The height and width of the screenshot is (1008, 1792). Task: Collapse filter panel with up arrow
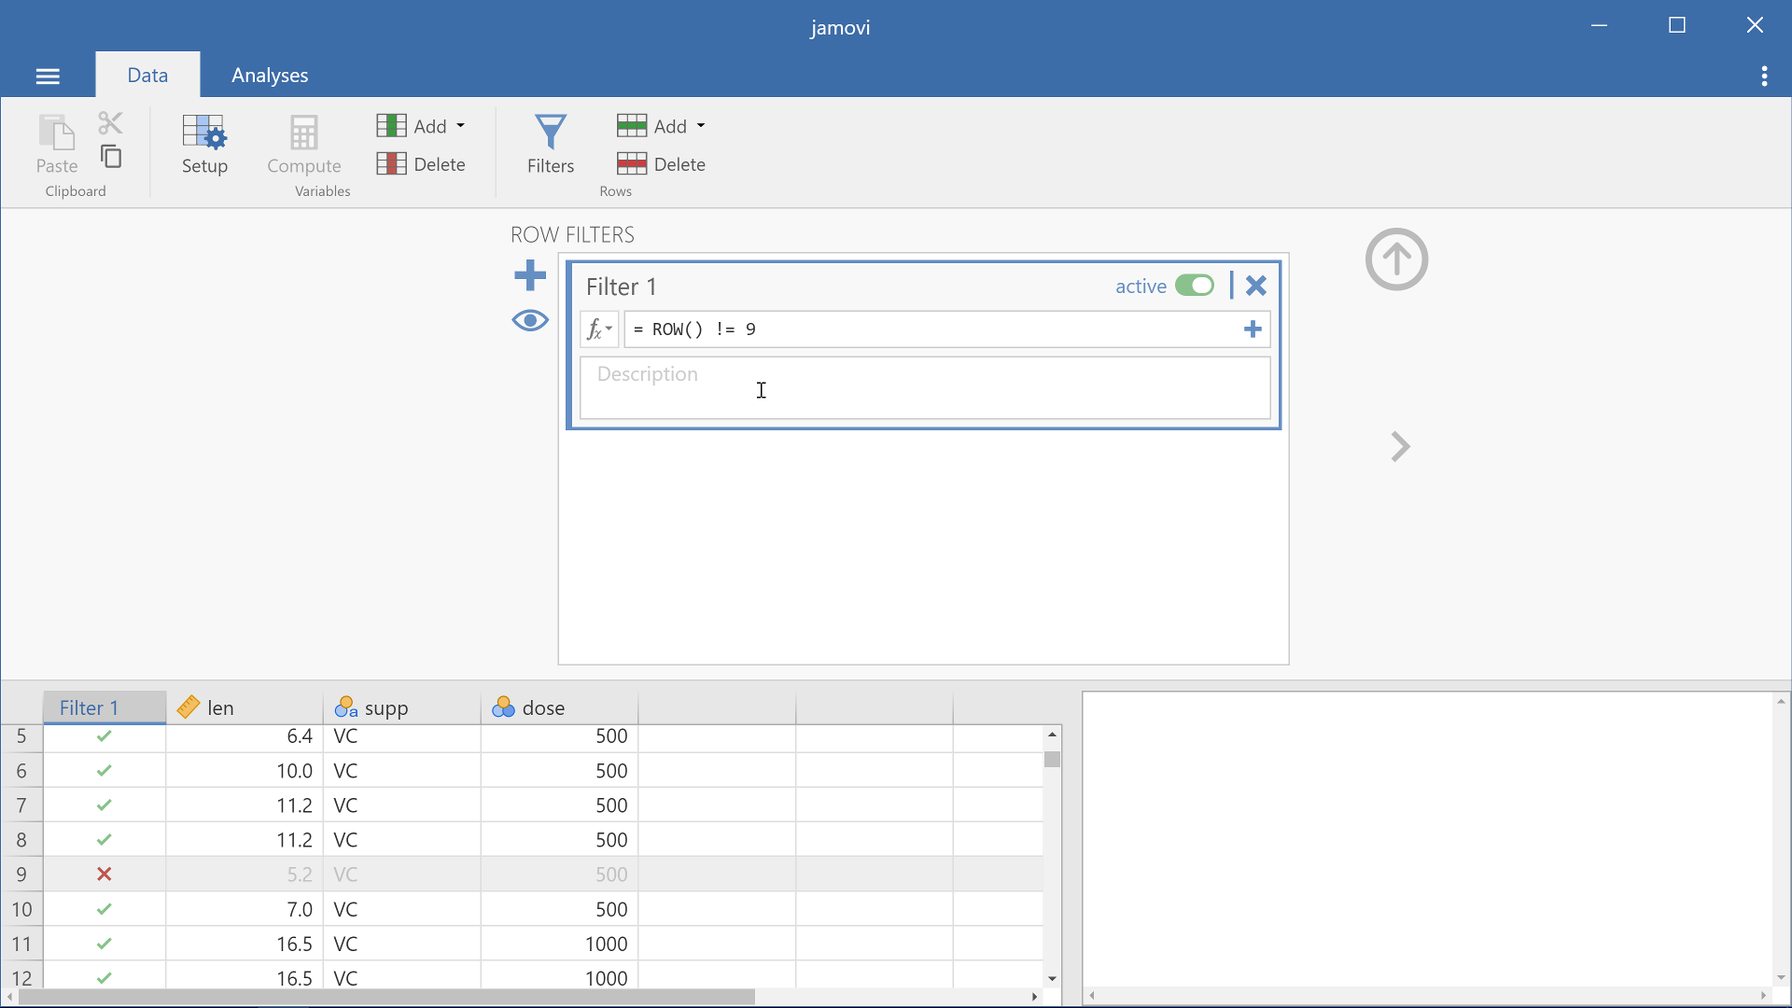(x=1396, y=259)
